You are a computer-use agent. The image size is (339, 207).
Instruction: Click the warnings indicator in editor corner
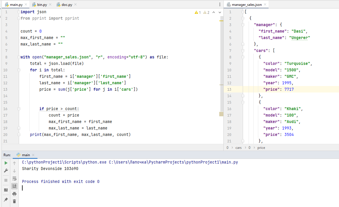pos(198,12)
